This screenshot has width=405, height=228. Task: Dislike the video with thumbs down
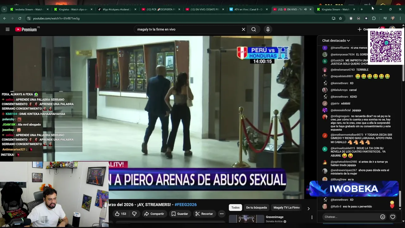coord(134,214)
